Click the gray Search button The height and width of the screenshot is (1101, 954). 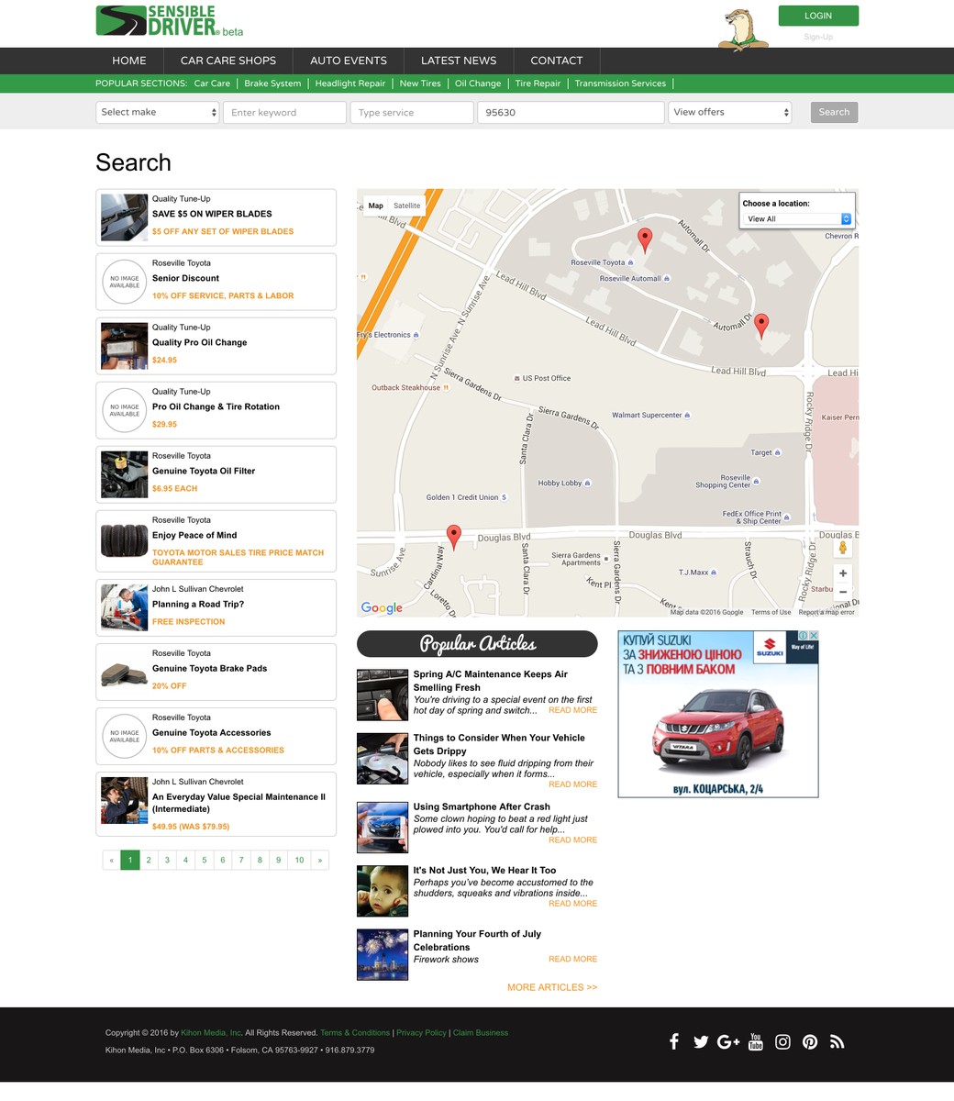click(834, 112)
